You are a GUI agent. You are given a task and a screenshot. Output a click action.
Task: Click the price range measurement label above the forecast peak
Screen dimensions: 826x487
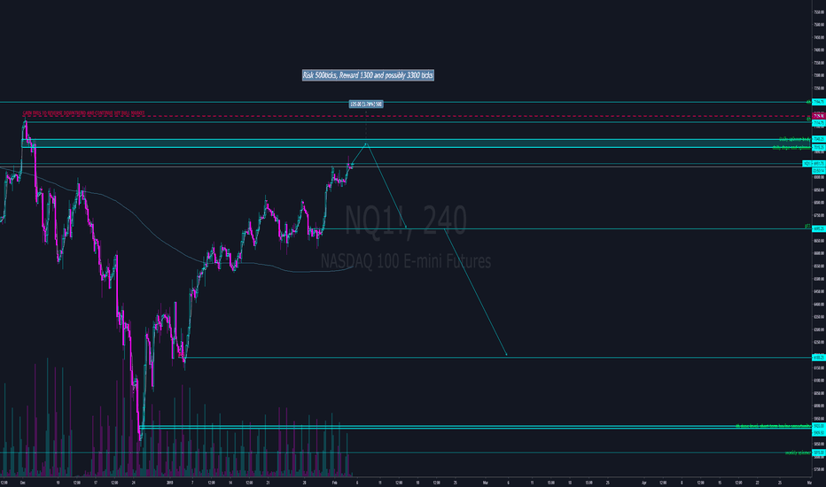(366, 104)
